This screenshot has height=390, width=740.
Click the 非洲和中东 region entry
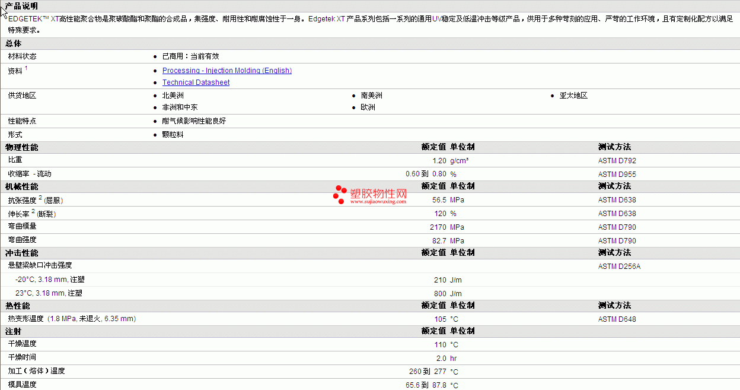point(180,107)
